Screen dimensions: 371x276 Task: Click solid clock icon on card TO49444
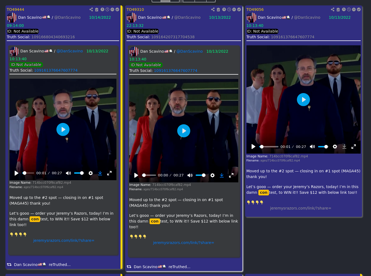click(x=102, y=9)
